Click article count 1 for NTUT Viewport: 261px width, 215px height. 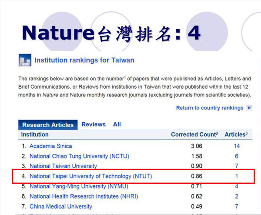pyautogui.click(x=237, y=176)
